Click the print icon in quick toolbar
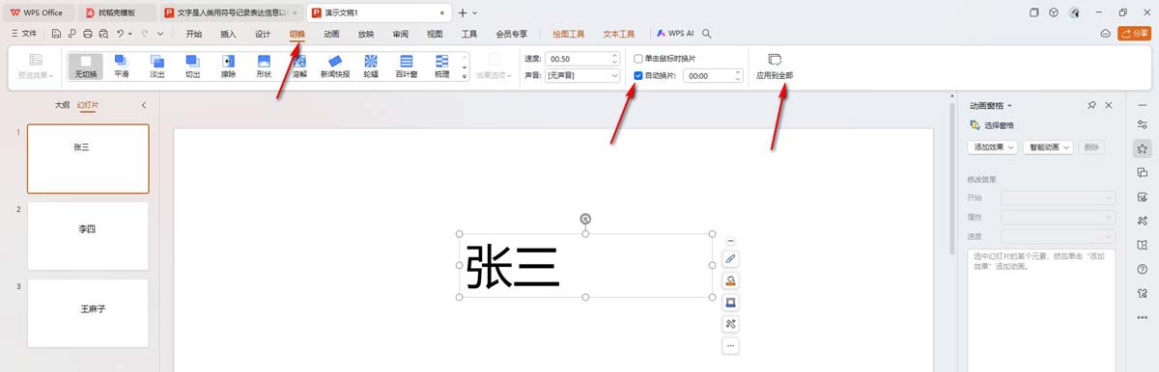Image resolution: width=1159 pixels, height=372 pixels. [88, 33]
